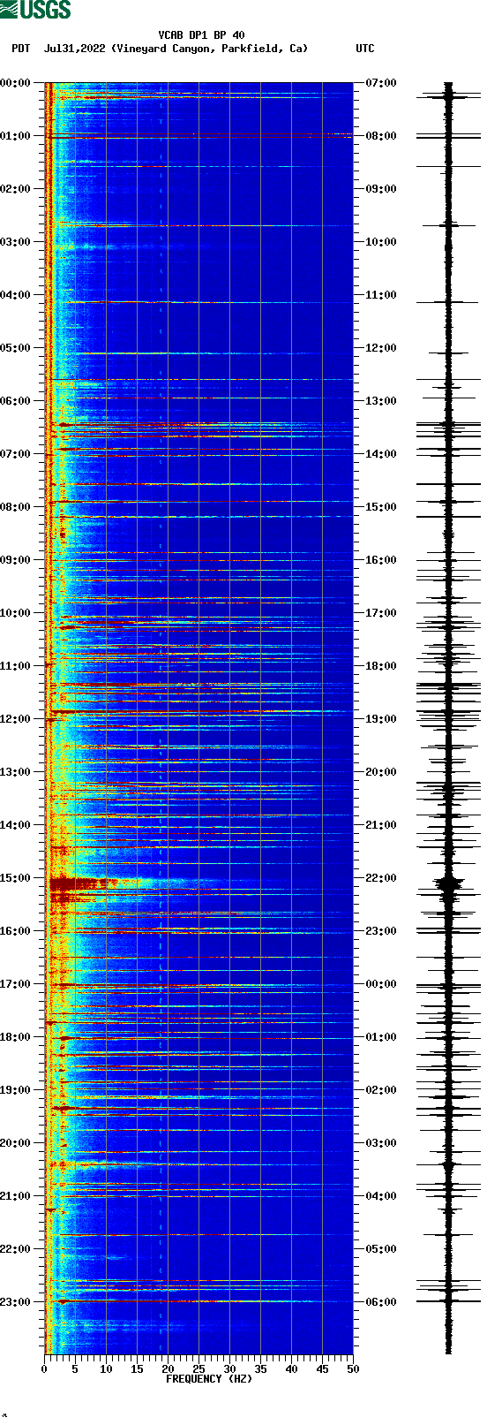Click the 12:00 PDT time label
487x1425 pixels.
(x=15, y=719)
